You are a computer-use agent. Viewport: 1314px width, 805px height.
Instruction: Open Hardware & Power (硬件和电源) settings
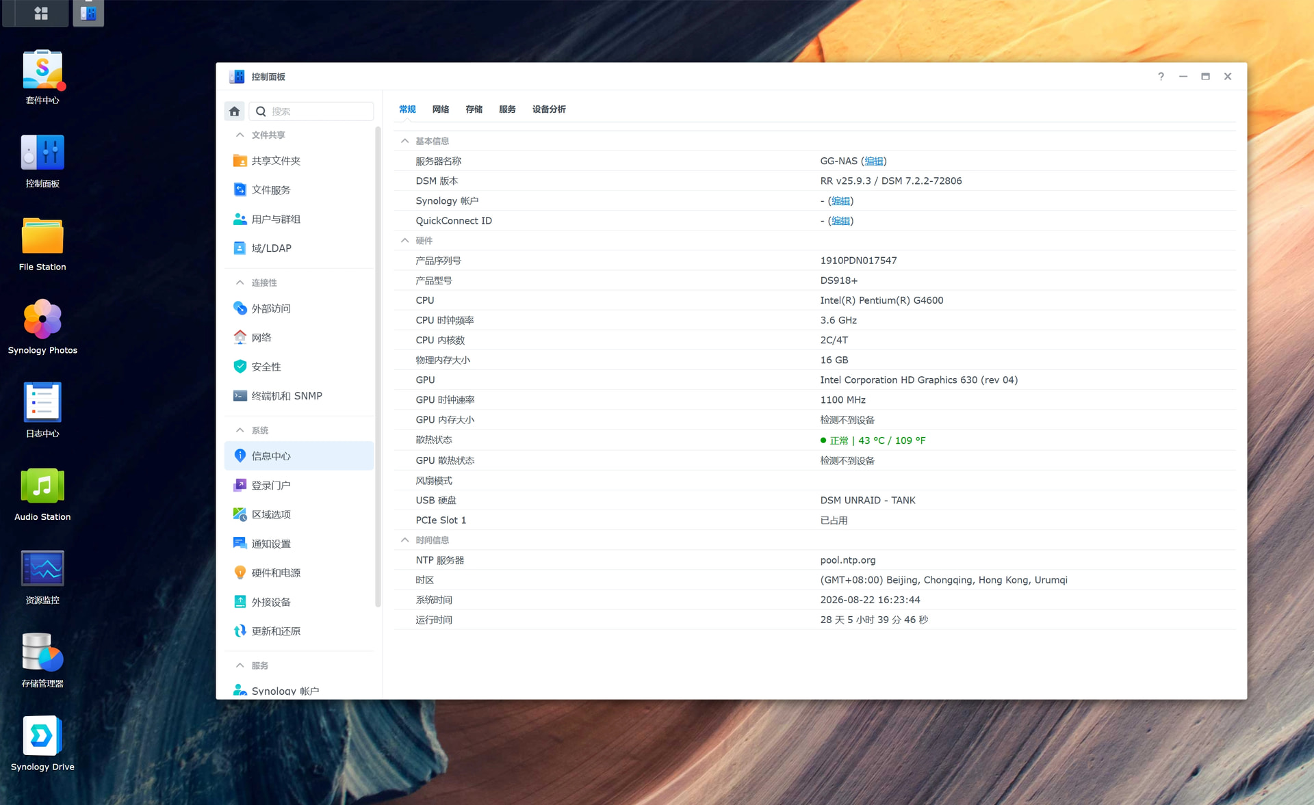click(299, 573)
